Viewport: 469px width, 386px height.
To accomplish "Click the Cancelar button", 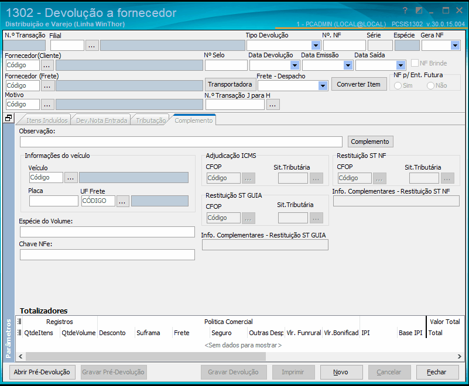I will [389, 372].
